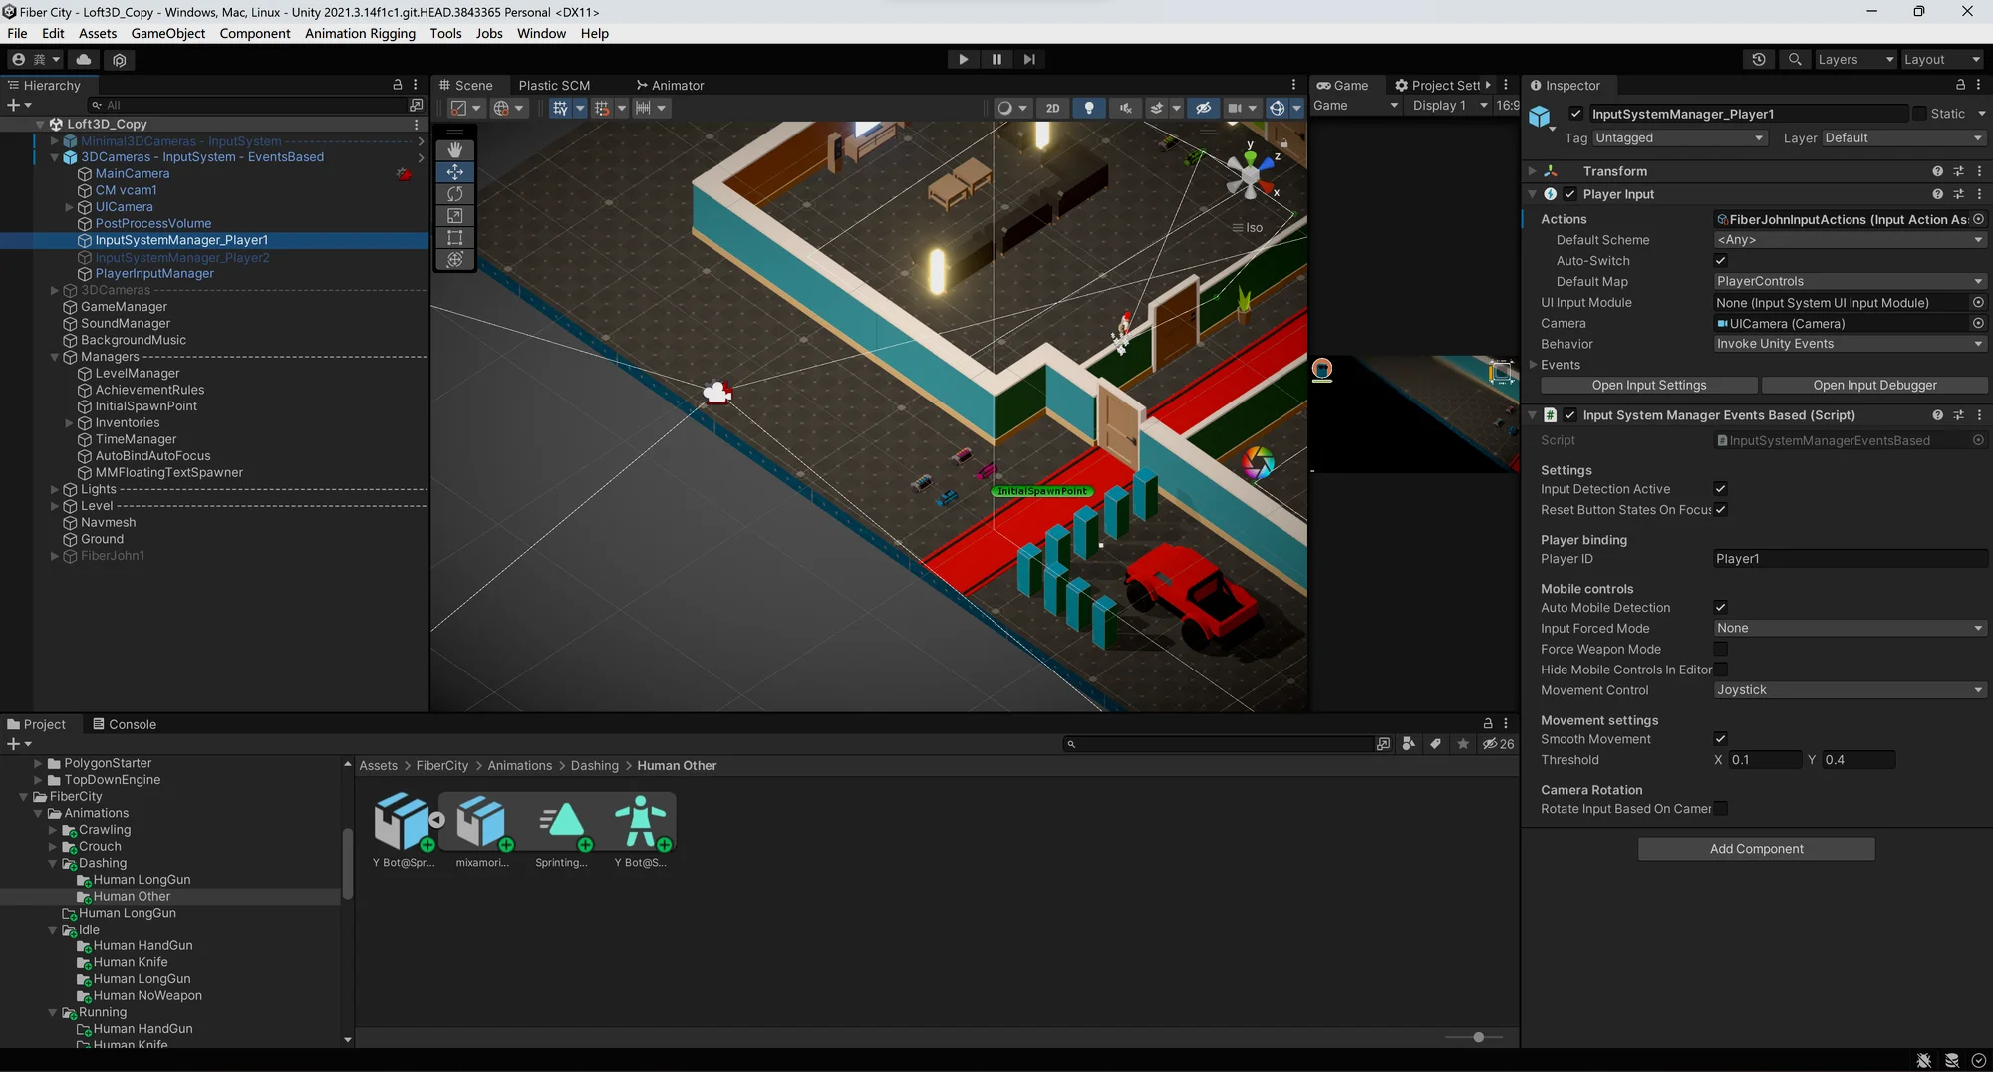Open the Movement Control dropdown
This screenshot has width=1993, height=1072.
pyautogui.click(x=1849, y=690)
